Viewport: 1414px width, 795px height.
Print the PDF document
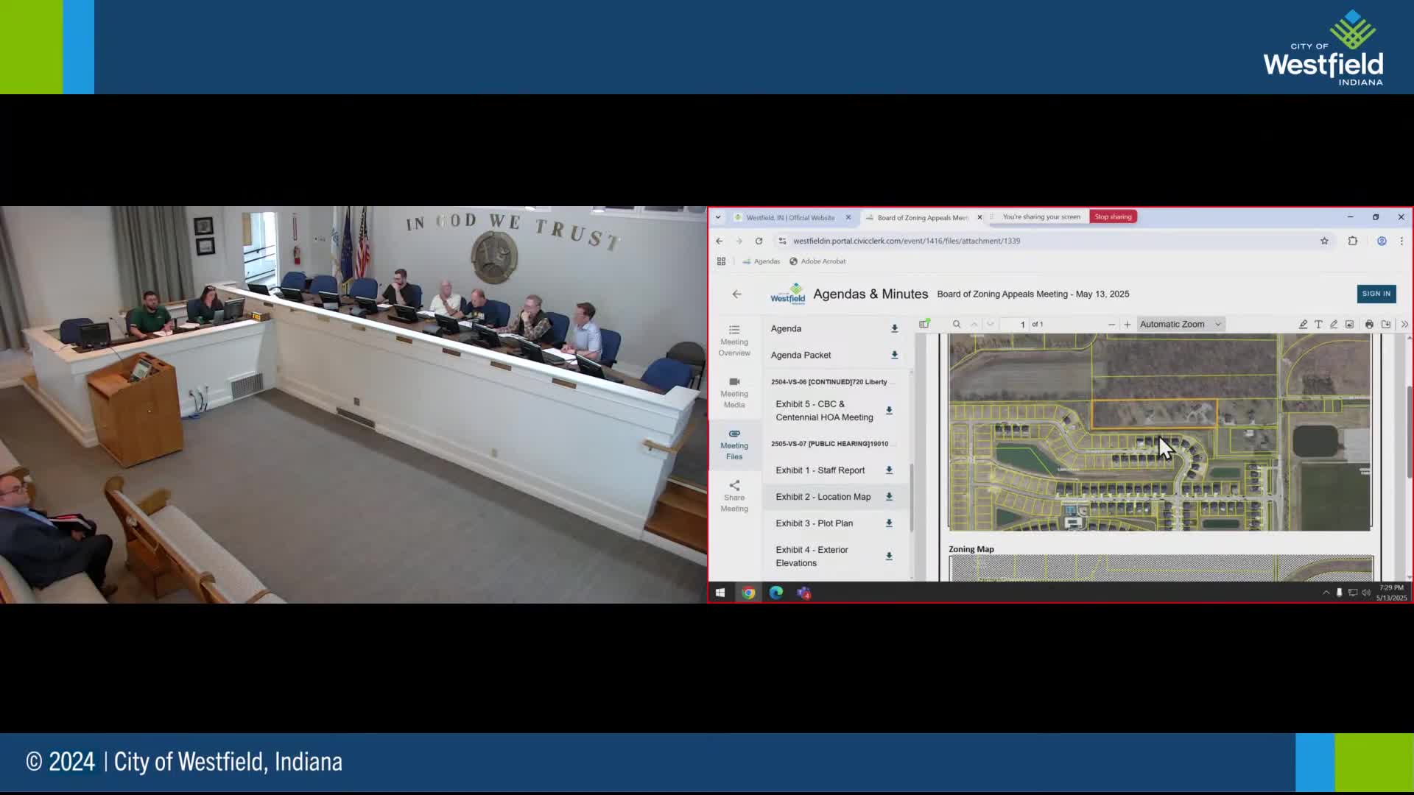tap(1369, 324)
